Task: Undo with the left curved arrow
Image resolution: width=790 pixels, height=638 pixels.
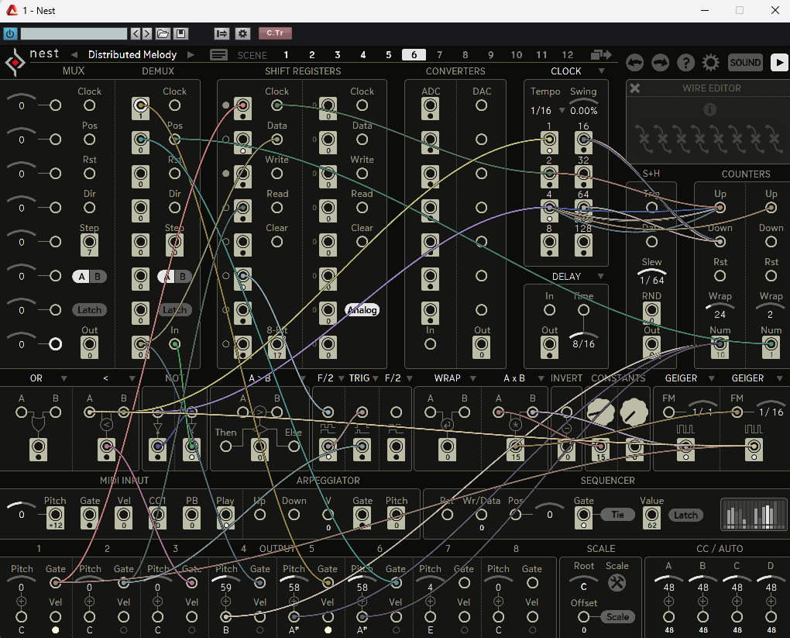Action: click(635, 63)
